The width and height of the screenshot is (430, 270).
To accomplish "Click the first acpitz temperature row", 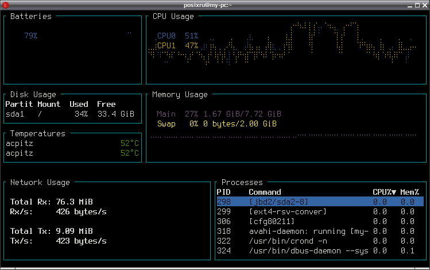I will (x=72, y=143).
